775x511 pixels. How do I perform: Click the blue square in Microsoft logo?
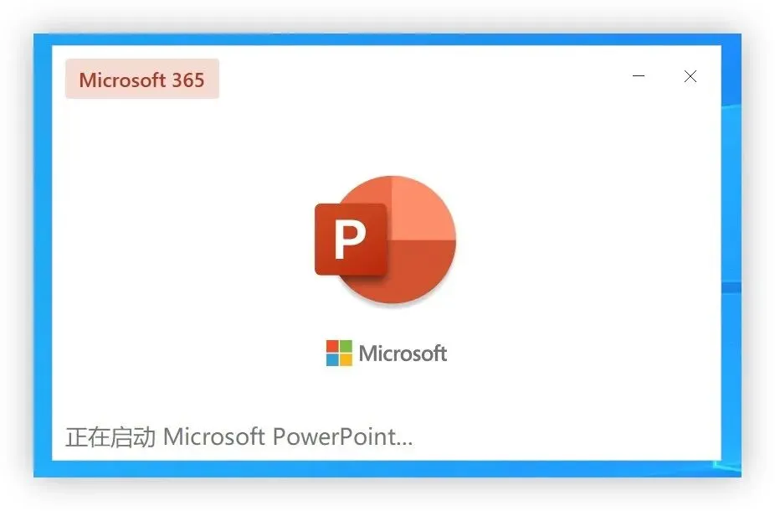332,359
